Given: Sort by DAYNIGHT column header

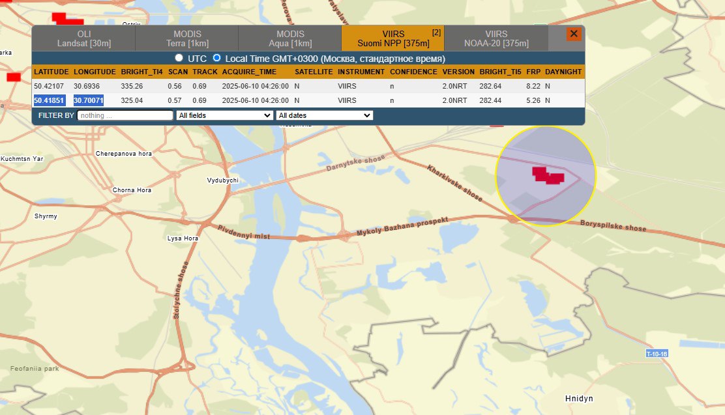Looking at the screenshot, I should point(563,72).
